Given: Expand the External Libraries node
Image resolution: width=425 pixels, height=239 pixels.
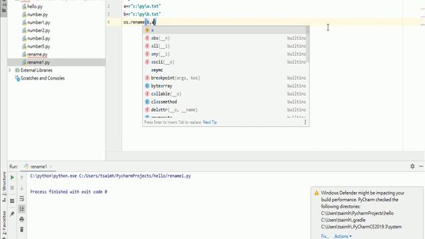Looking at the screenshot, I should click(x=10, y=70).
